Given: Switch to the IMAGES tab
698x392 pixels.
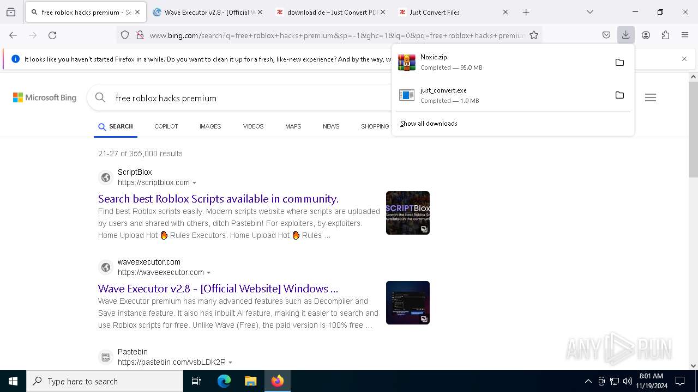Looking at the screenshot, I should click(210, 126).
